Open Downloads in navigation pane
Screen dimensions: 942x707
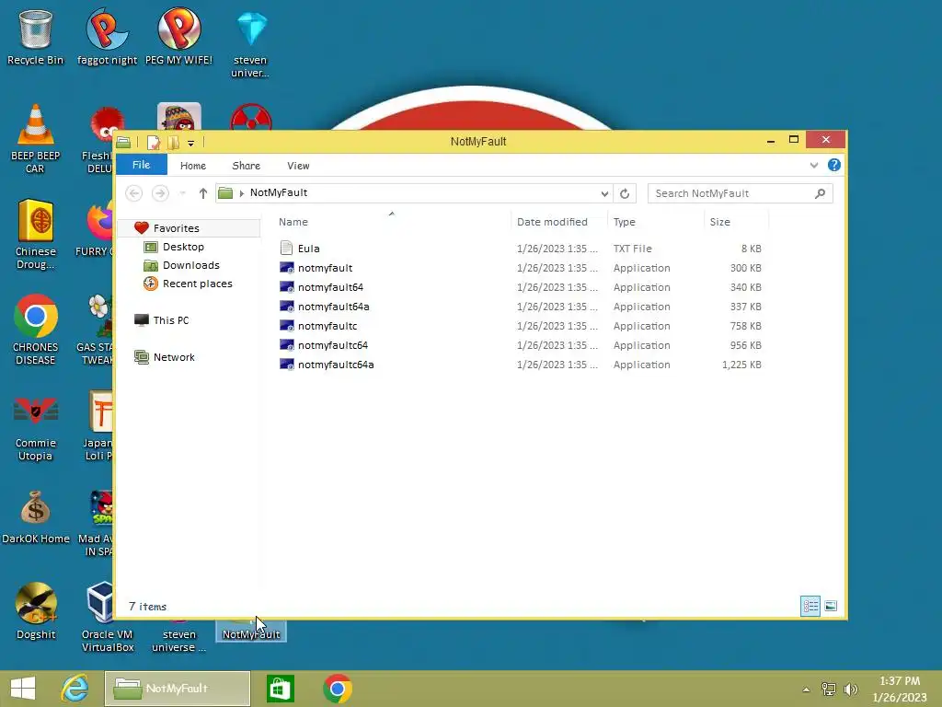point(191,265)
